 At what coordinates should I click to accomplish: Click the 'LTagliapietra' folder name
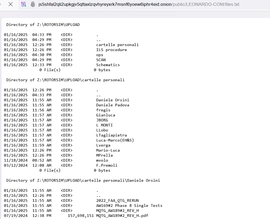click(111, 135)
